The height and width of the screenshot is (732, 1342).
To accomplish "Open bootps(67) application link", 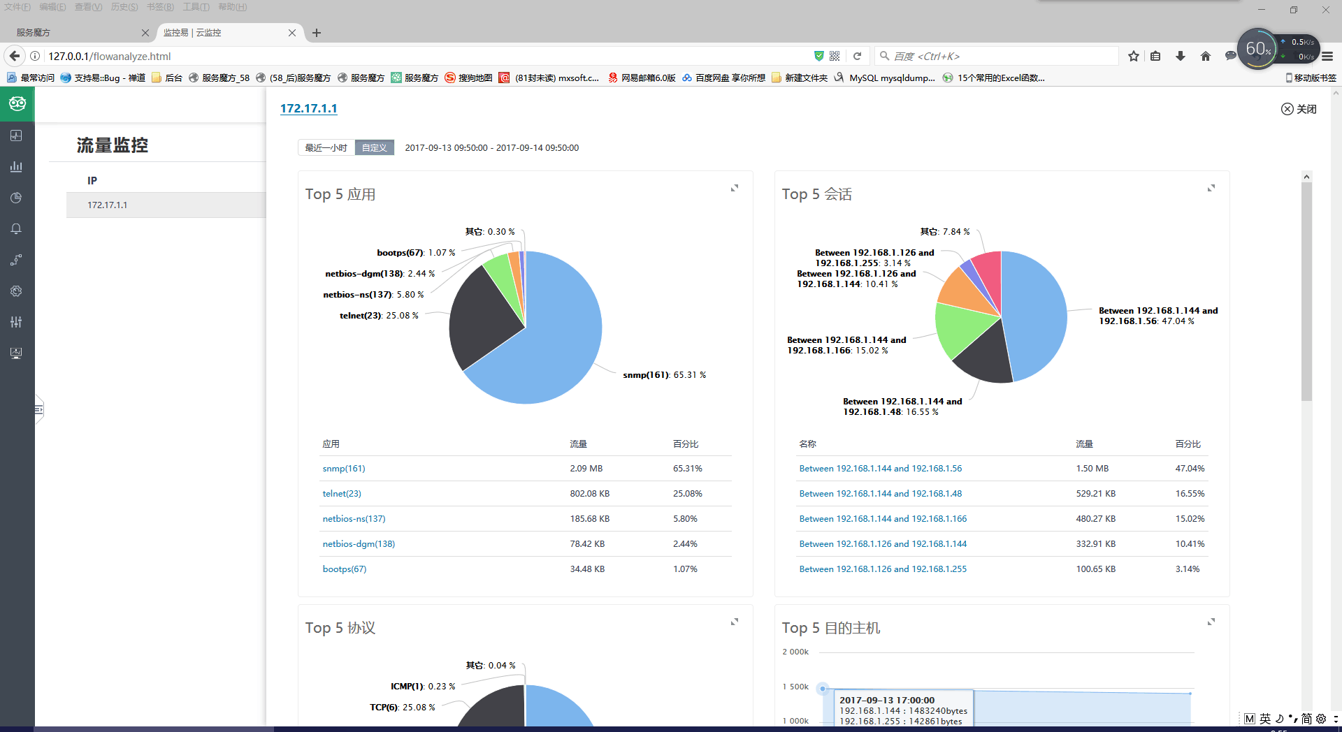I will click(x=345, y=569).
